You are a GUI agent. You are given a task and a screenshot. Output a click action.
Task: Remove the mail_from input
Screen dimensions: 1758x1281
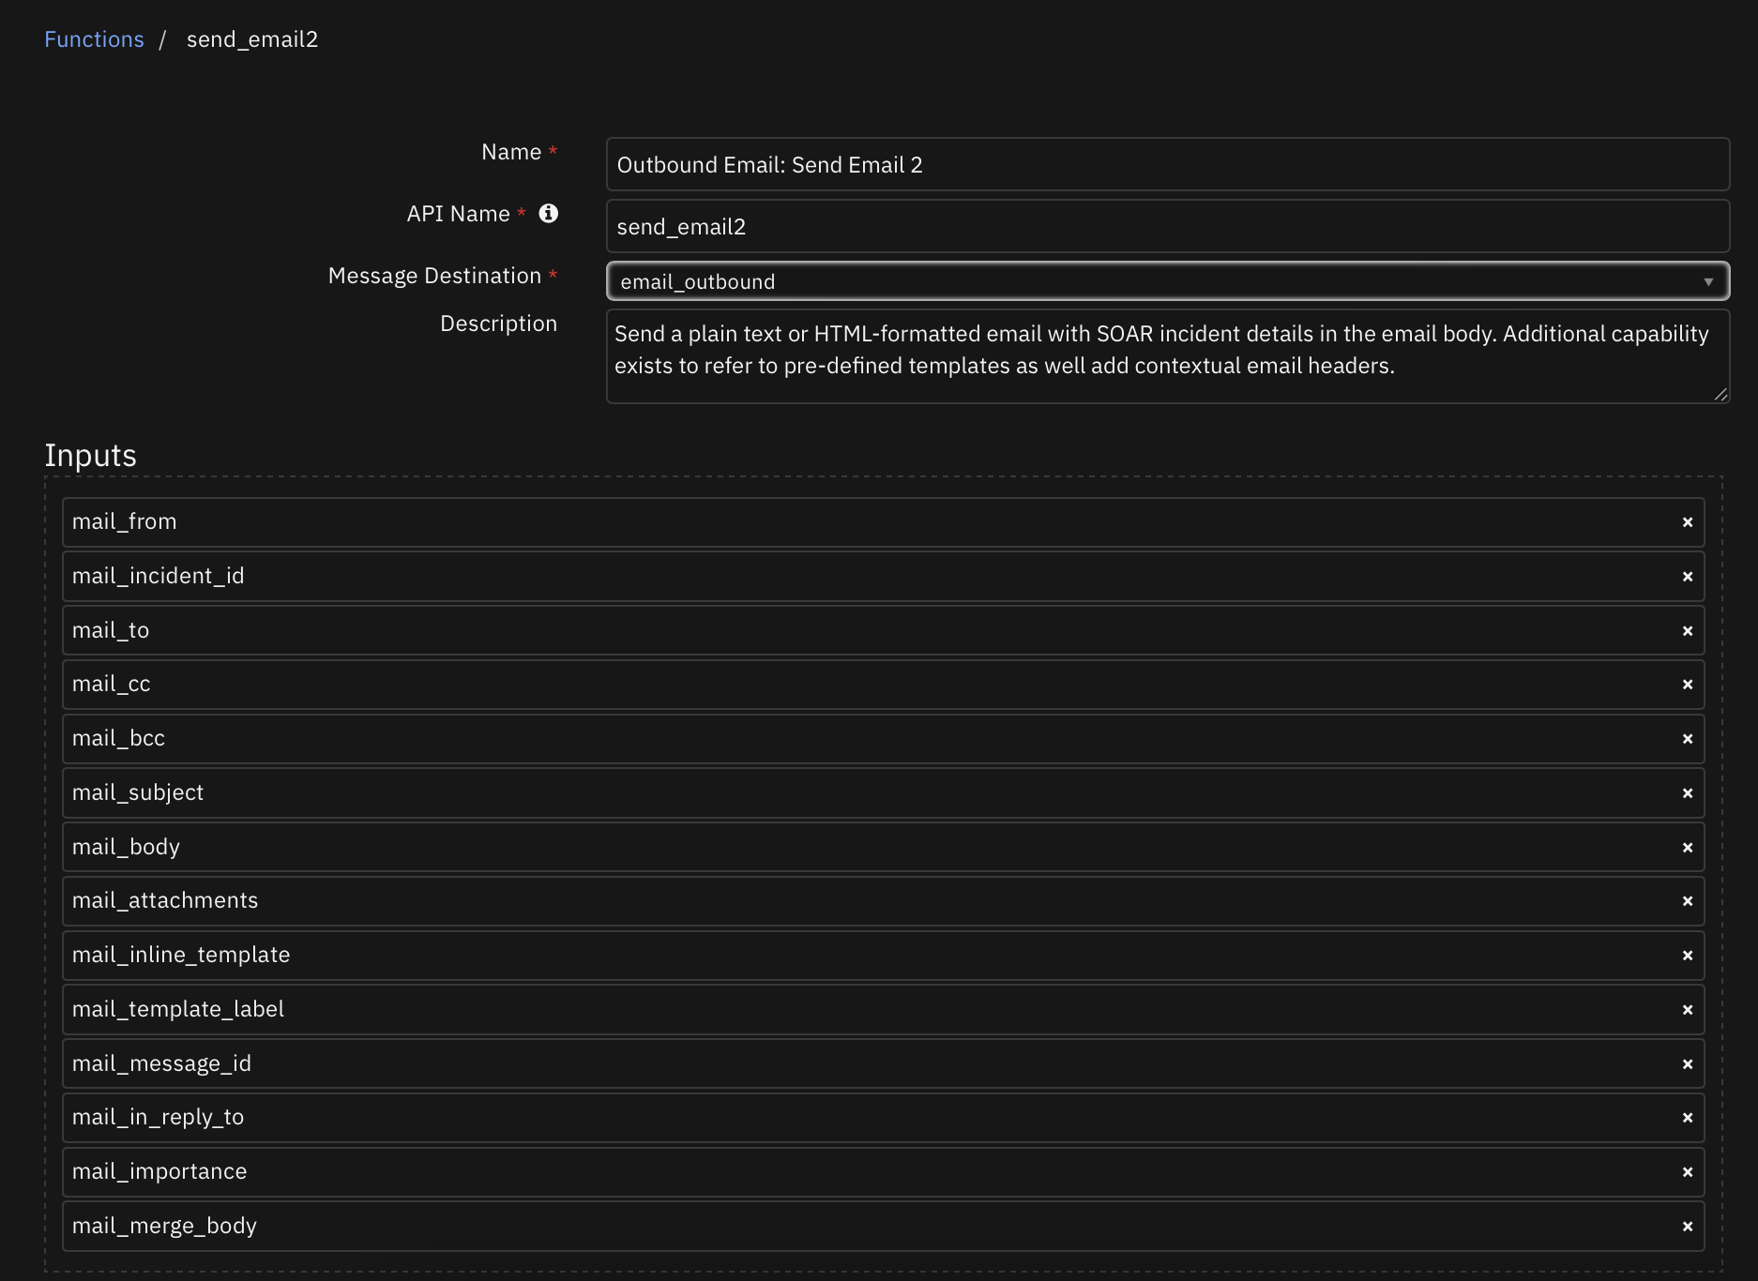[x=1688, y=522]
